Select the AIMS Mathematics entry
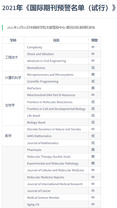The height and width of the screenshot is (208, 117). click(39, 136)
